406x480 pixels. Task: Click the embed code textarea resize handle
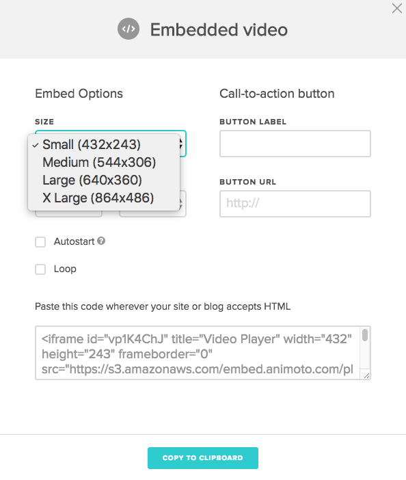tap(366, 375)
